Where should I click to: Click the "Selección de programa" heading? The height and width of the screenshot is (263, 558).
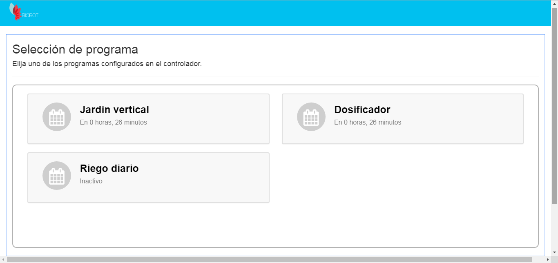(x=75, y=49)
